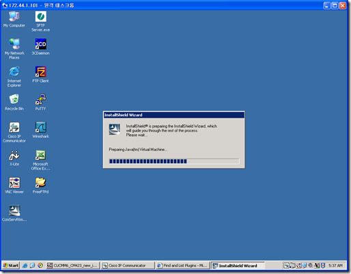This screenshot has width=351, height=274.
Task: Switch to Find and List Plugins window
Action: pyautogui.click(x=183, y=266)
